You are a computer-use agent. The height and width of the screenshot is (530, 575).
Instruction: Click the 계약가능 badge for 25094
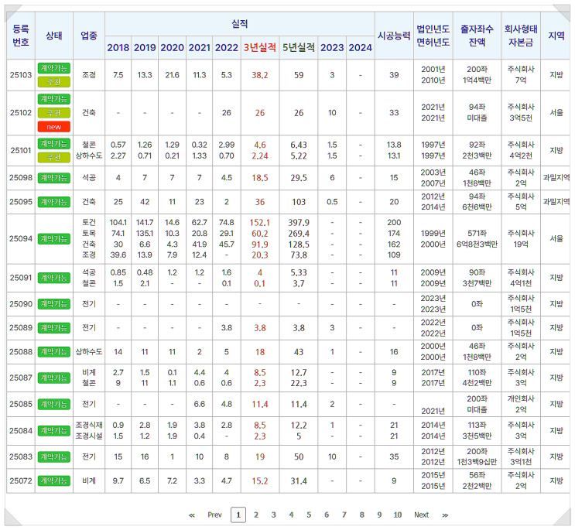click(54, 239)
